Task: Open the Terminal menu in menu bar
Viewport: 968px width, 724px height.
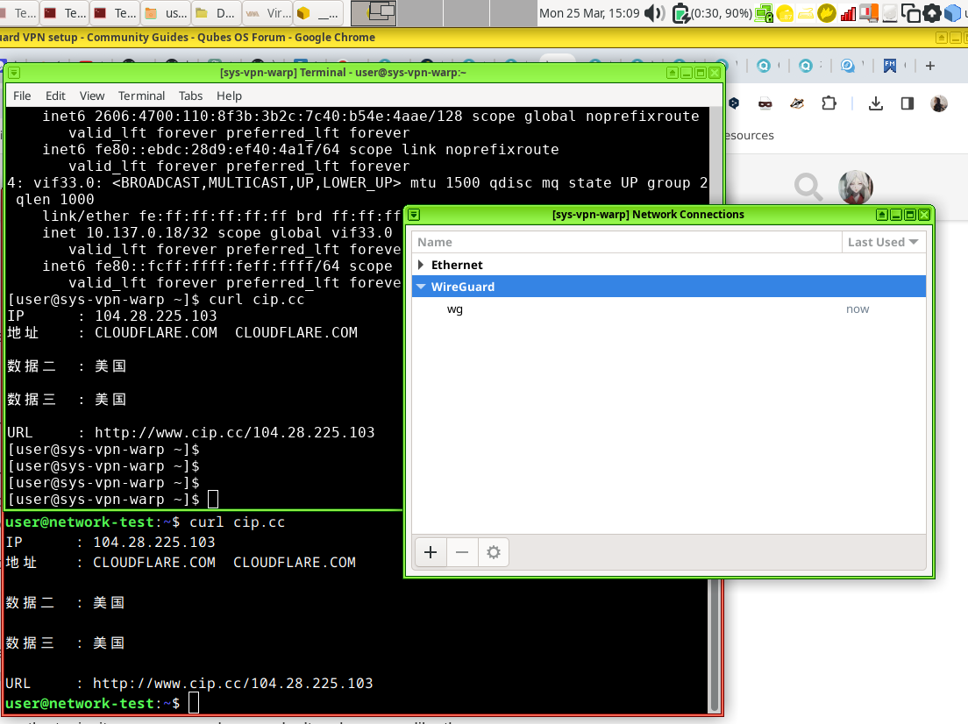Action: click(141, 96)
